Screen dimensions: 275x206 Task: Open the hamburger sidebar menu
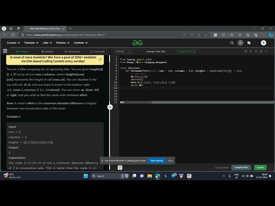5,51
